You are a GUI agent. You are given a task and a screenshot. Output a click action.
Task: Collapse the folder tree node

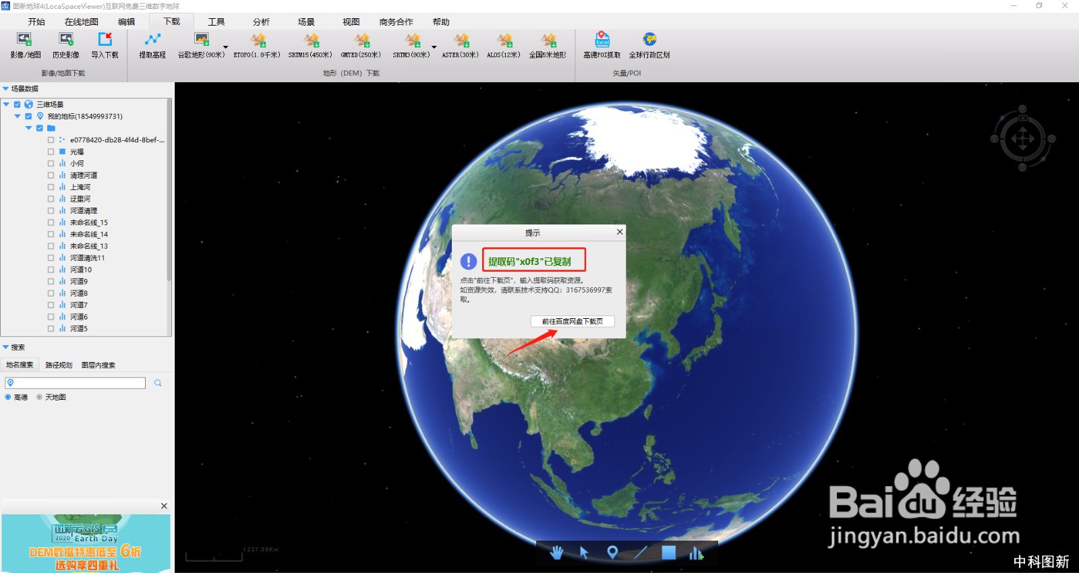coord(29,128)
